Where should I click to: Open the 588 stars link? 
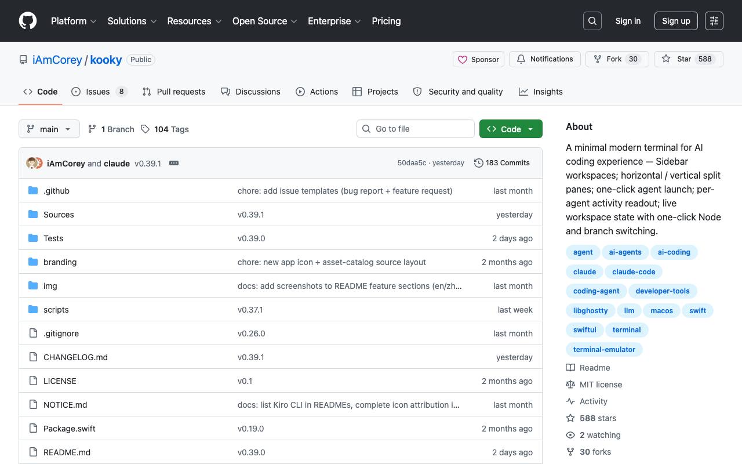point(591,418)
